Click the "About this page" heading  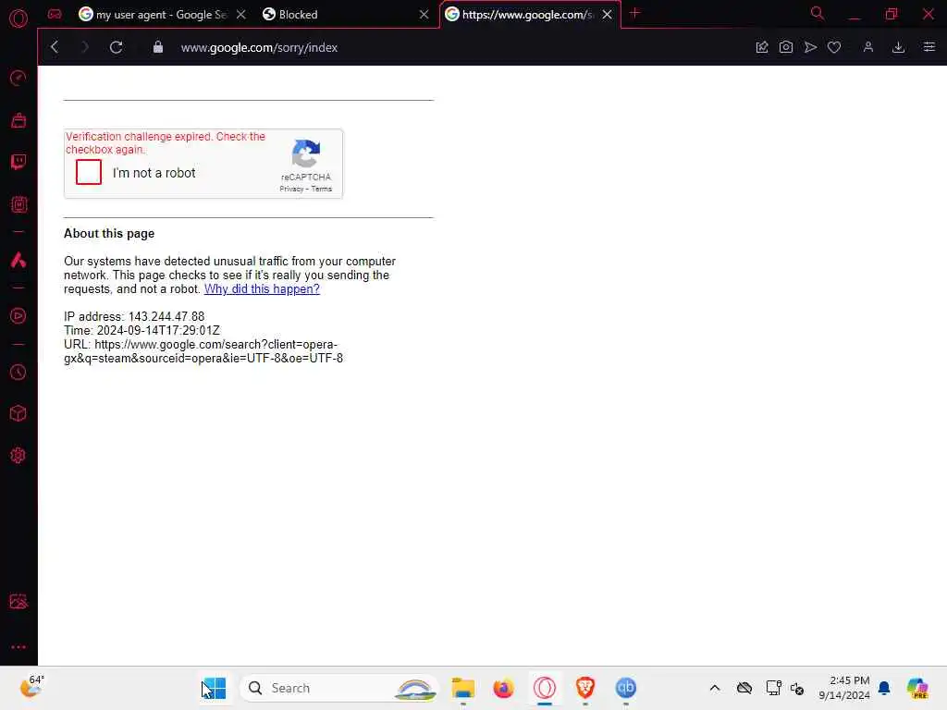109,234
